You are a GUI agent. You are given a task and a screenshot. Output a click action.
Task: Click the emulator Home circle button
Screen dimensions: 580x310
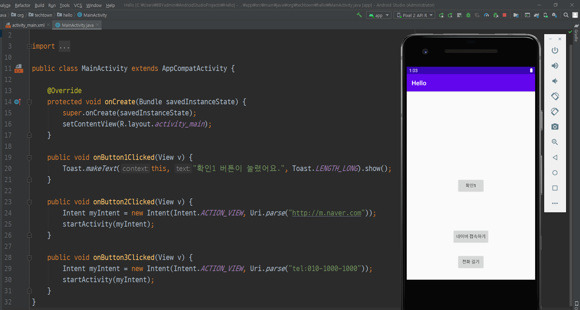coord(555,173)
